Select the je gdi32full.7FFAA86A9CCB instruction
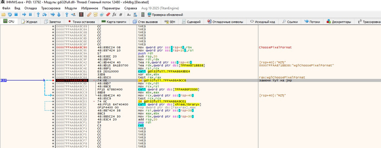The height and width of the screenshot is (148, 381). click(162, 81)
